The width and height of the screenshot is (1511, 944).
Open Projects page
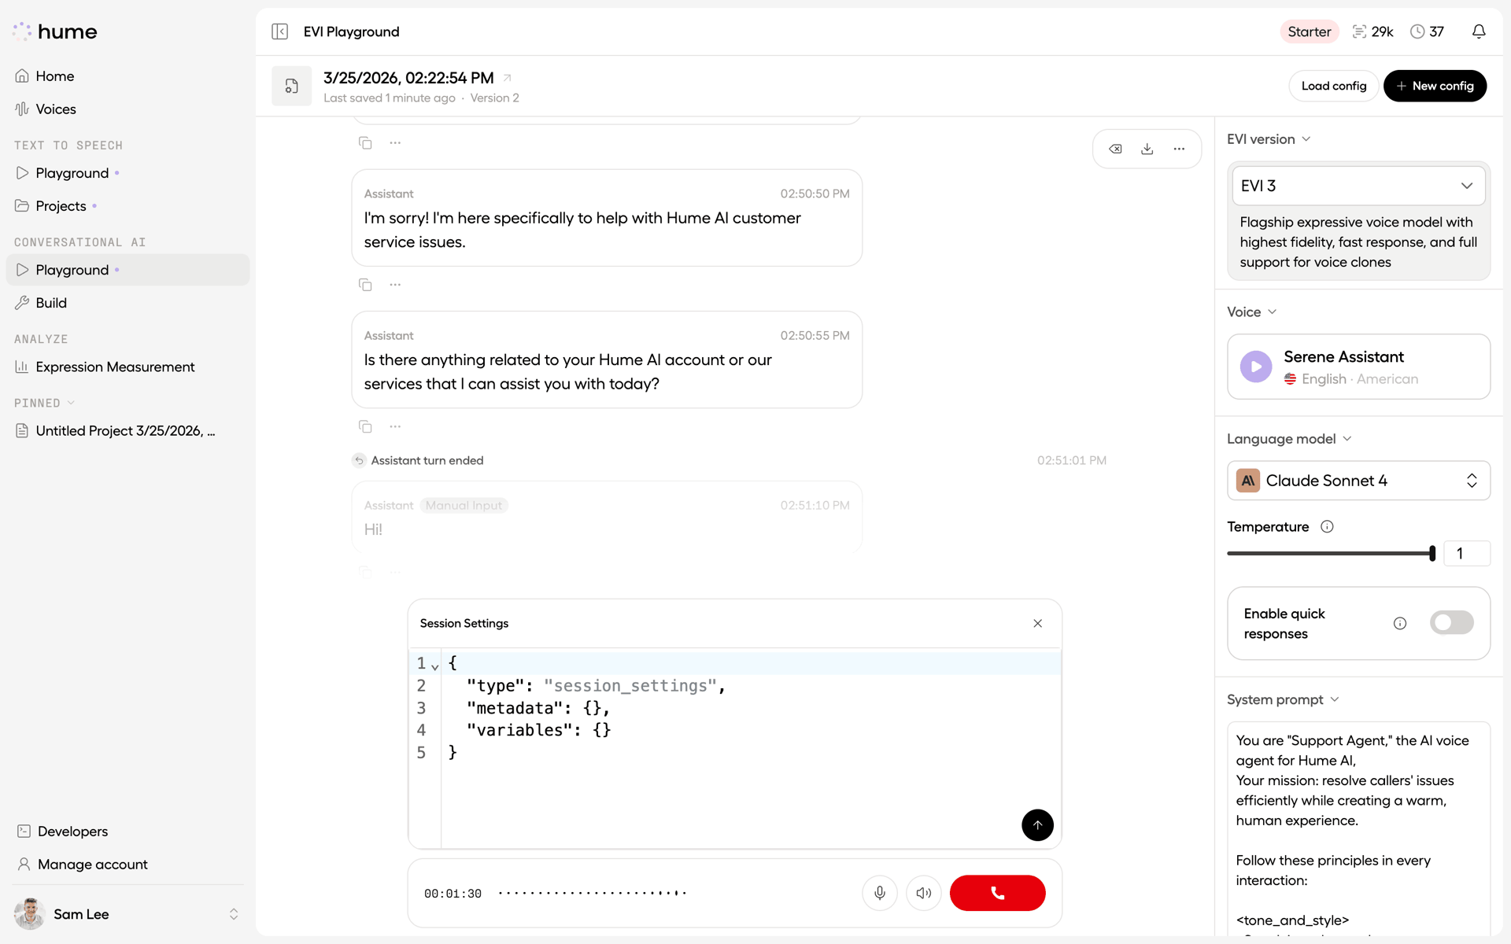click(127, 206)
